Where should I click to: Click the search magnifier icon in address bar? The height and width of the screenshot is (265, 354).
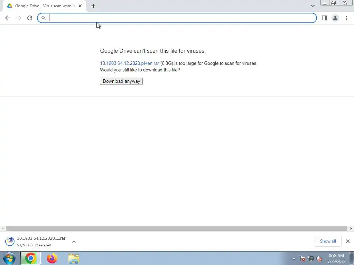(x=43, y=18)
